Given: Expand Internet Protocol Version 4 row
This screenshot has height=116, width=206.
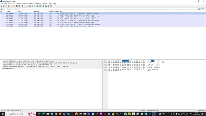Looking at the screenshot, I should point(1,65).
